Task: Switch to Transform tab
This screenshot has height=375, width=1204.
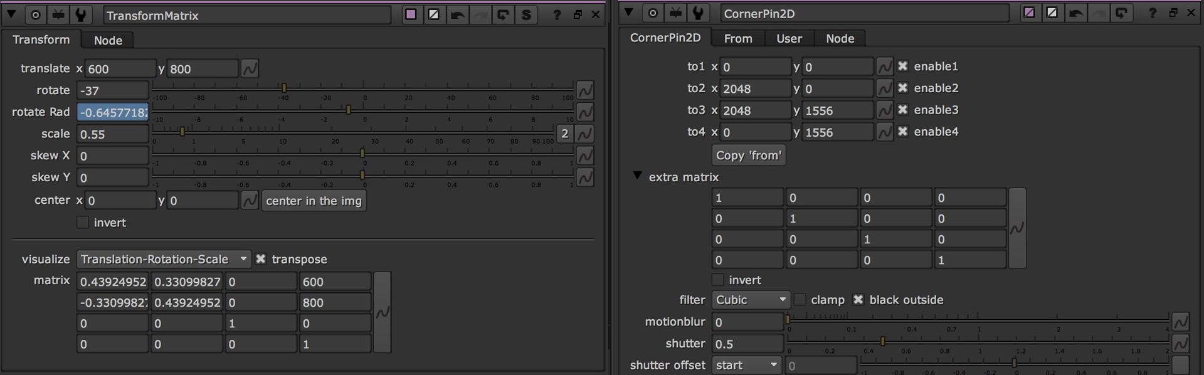Action: (41, 40)
